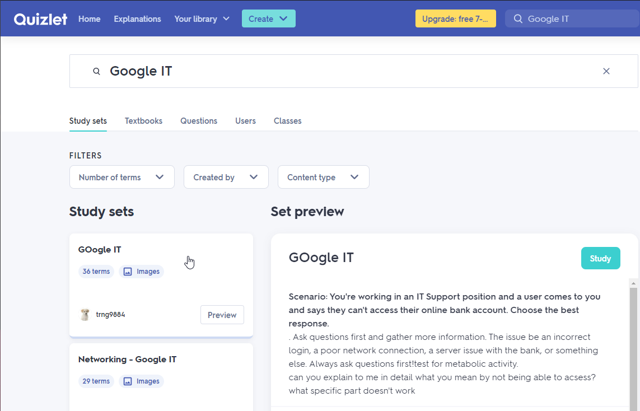The height and width of the screenshot is (411, 640).
Task: Go to Explanations page
Action: point(137,19)
